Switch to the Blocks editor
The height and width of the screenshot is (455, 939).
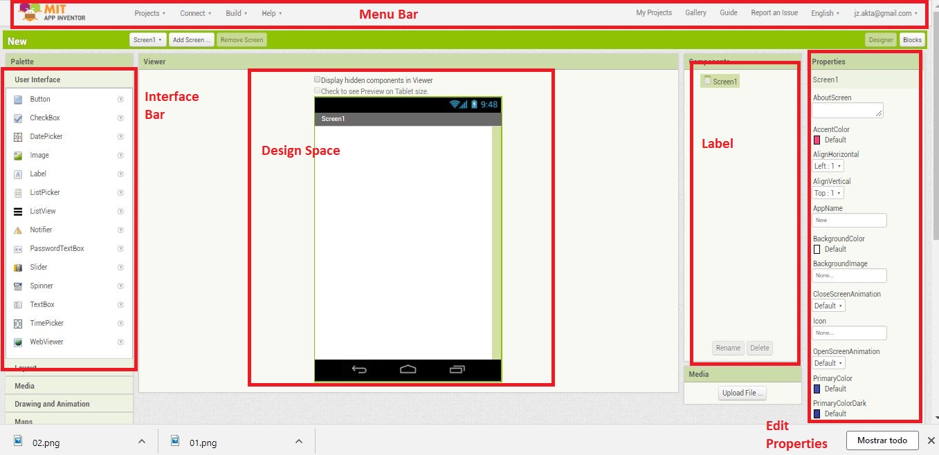pos(913,40)
